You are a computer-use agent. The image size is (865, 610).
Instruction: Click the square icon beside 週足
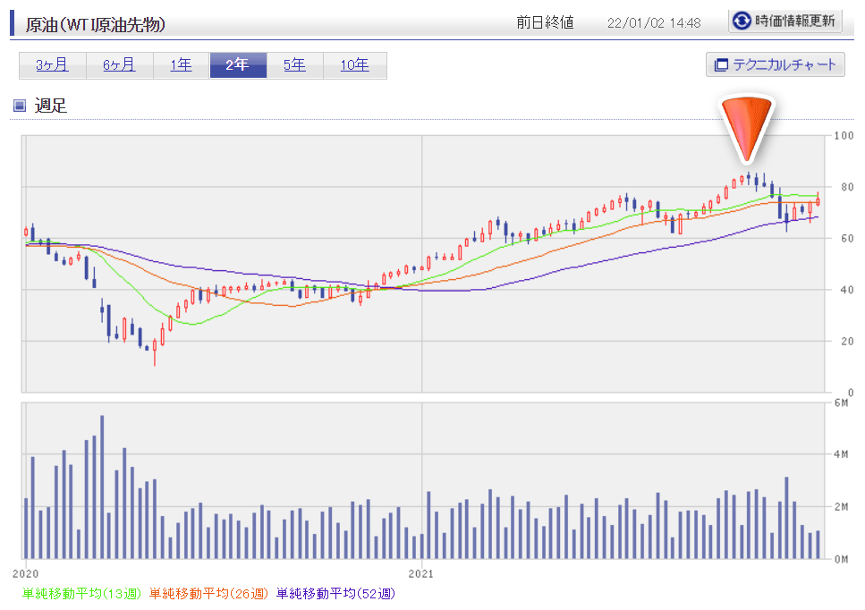[20, 106]
